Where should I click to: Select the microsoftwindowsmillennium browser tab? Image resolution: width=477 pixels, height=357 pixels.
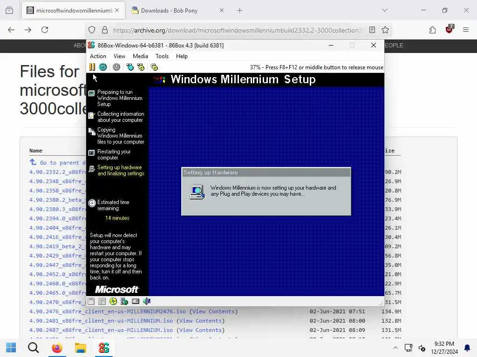[73, 11]
